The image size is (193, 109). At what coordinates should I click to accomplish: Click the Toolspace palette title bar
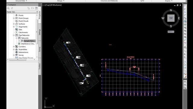click(22, 5)
